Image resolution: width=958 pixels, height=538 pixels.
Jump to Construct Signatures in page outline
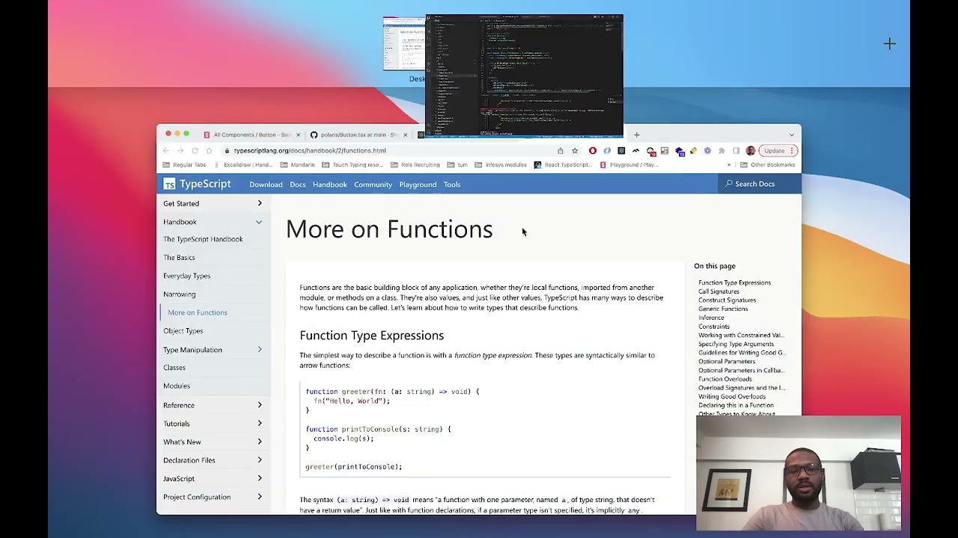(x=727, y=300)
